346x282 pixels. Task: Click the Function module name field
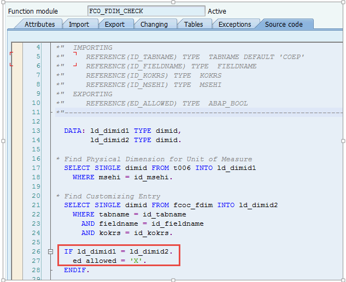146,11
